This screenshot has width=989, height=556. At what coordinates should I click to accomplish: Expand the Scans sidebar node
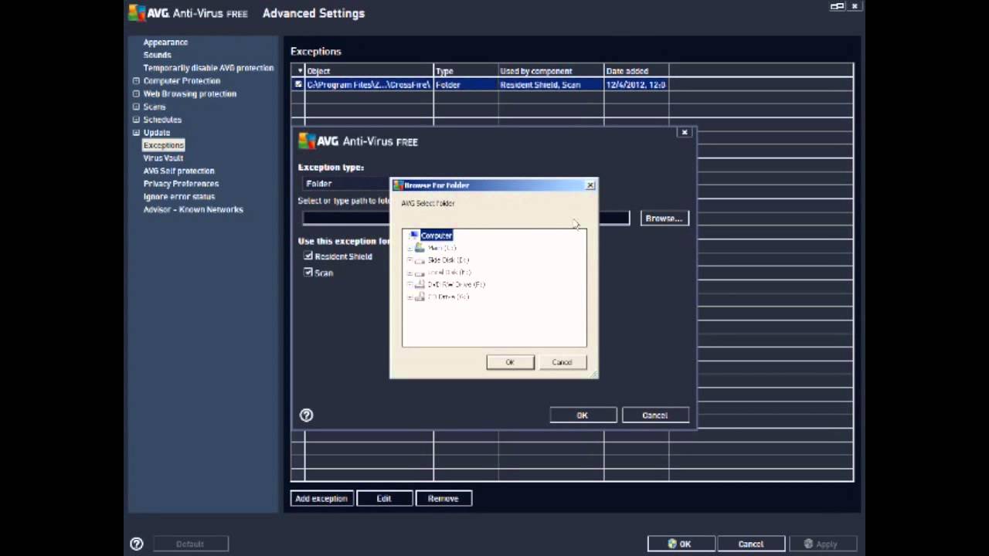tap(136, 107)
